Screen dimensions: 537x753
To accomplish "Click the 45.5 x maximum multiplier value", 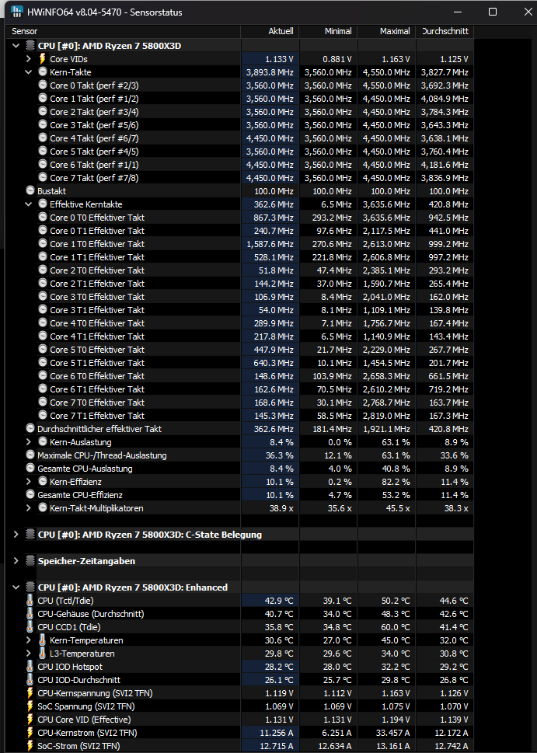I will pos(398,507).
